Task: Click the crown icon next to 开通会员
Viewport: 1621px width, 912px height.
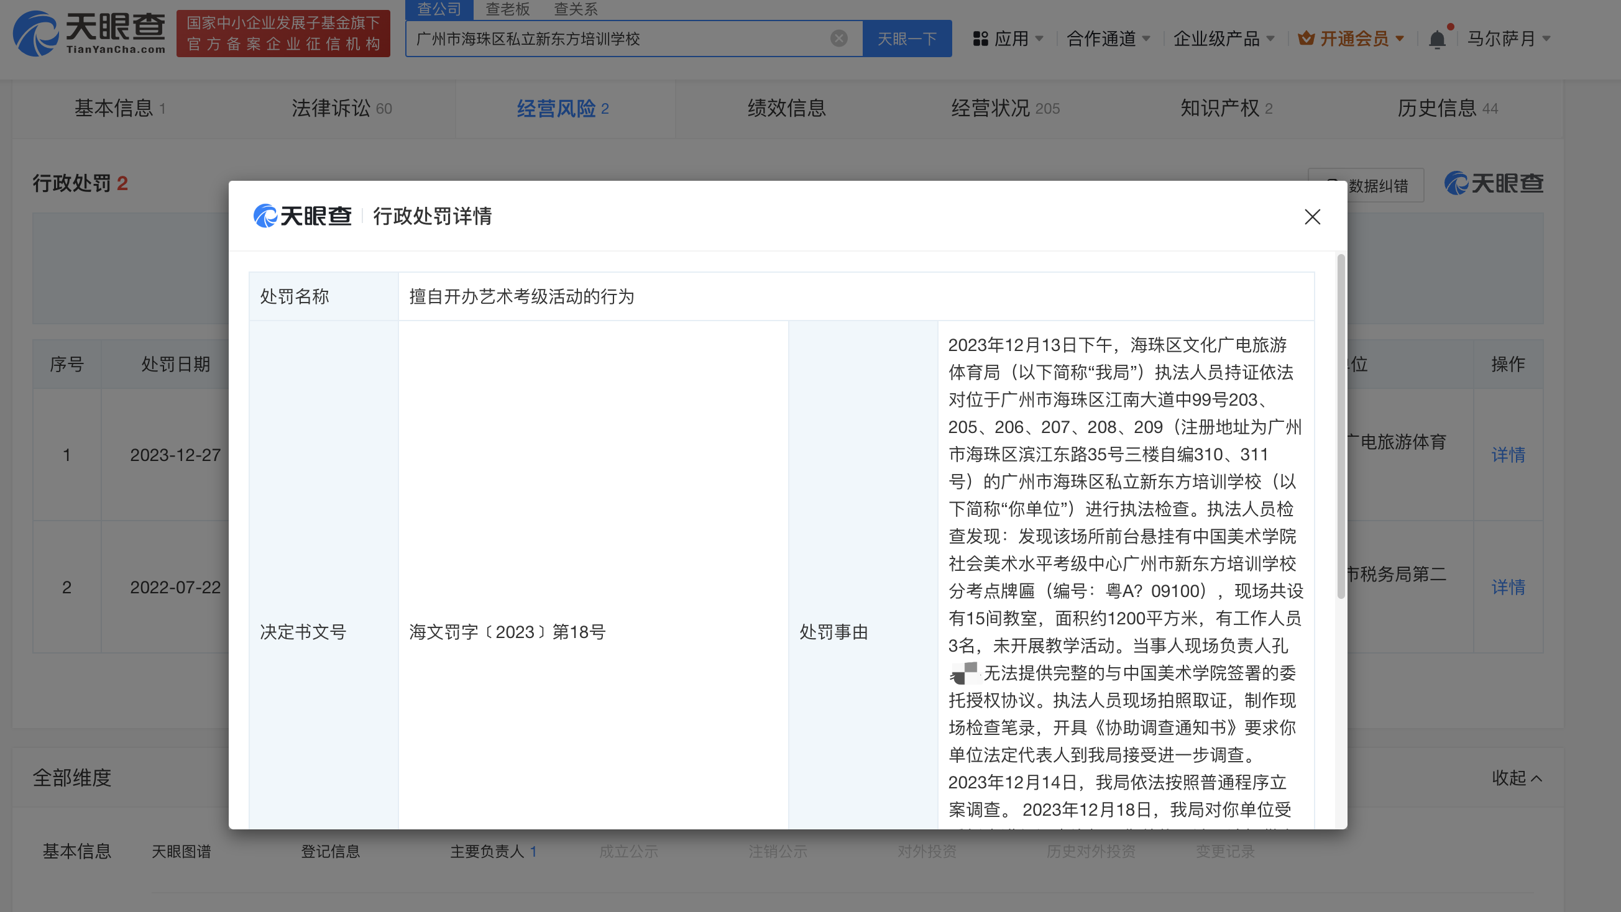Action: (1306, 39)
